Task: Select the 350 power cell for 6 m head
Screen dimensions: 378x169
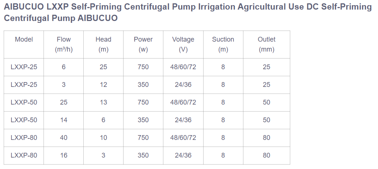Action: click(x=143, y=120)
